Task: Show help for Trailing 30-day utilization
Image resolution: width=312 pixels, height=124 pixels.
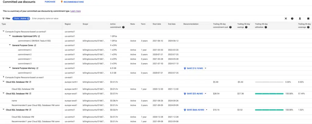Action: click(266, 27)
